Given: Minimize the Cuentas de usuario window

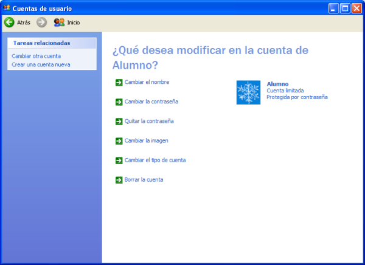Looking at the screenshot, I should [334, 8].
